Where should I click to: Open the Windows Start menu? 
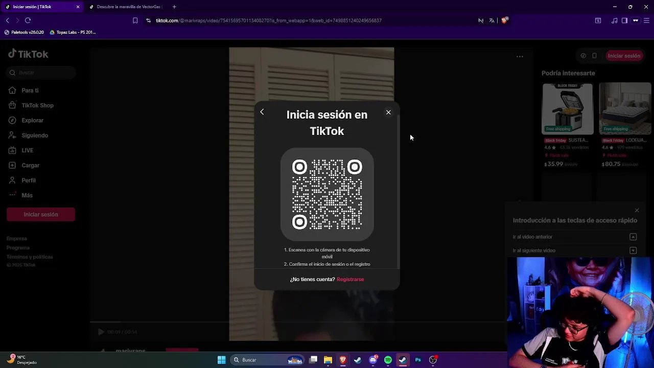pos(221,360)
